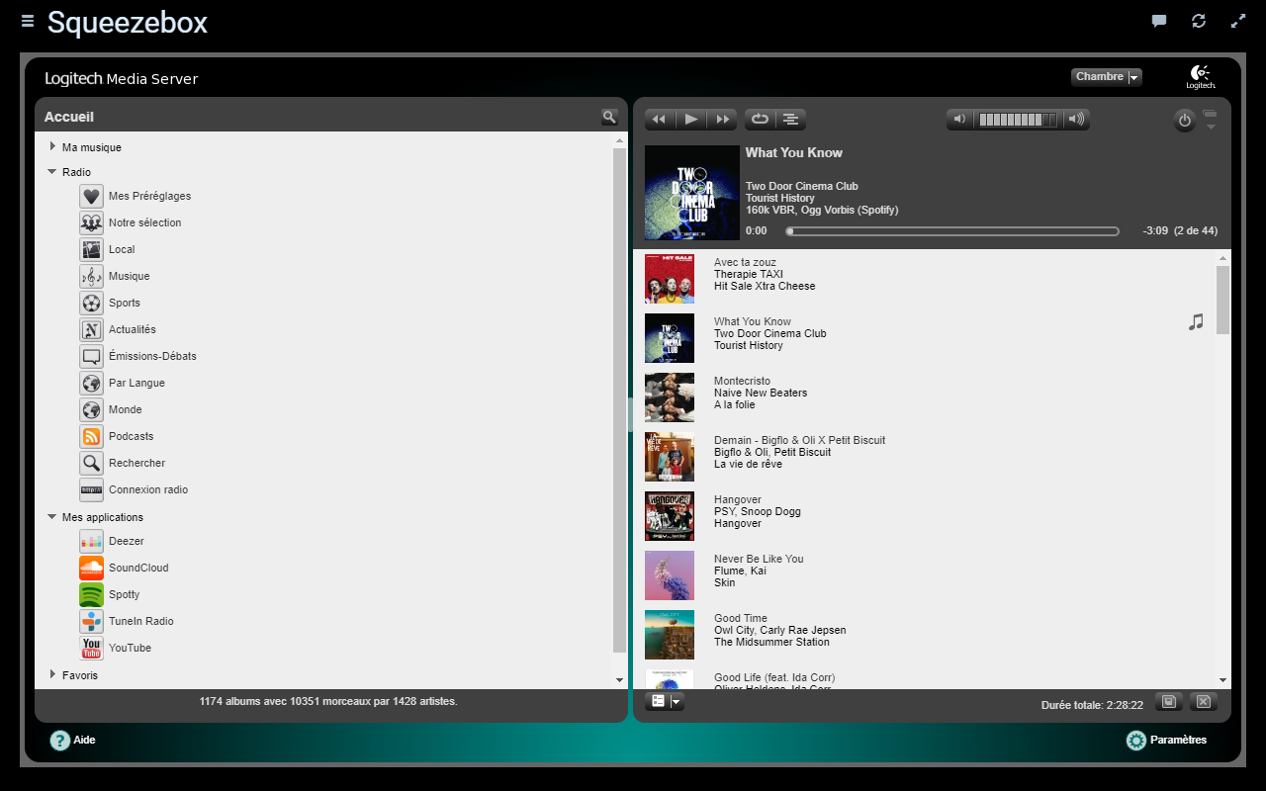This screenshot has height=791, width=1266.
Task: Launch the Spotty app icon
Action: click(x=92, y=594)
